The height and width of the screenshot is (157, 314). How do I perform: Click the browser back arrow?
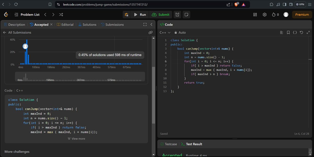[4, 4]
